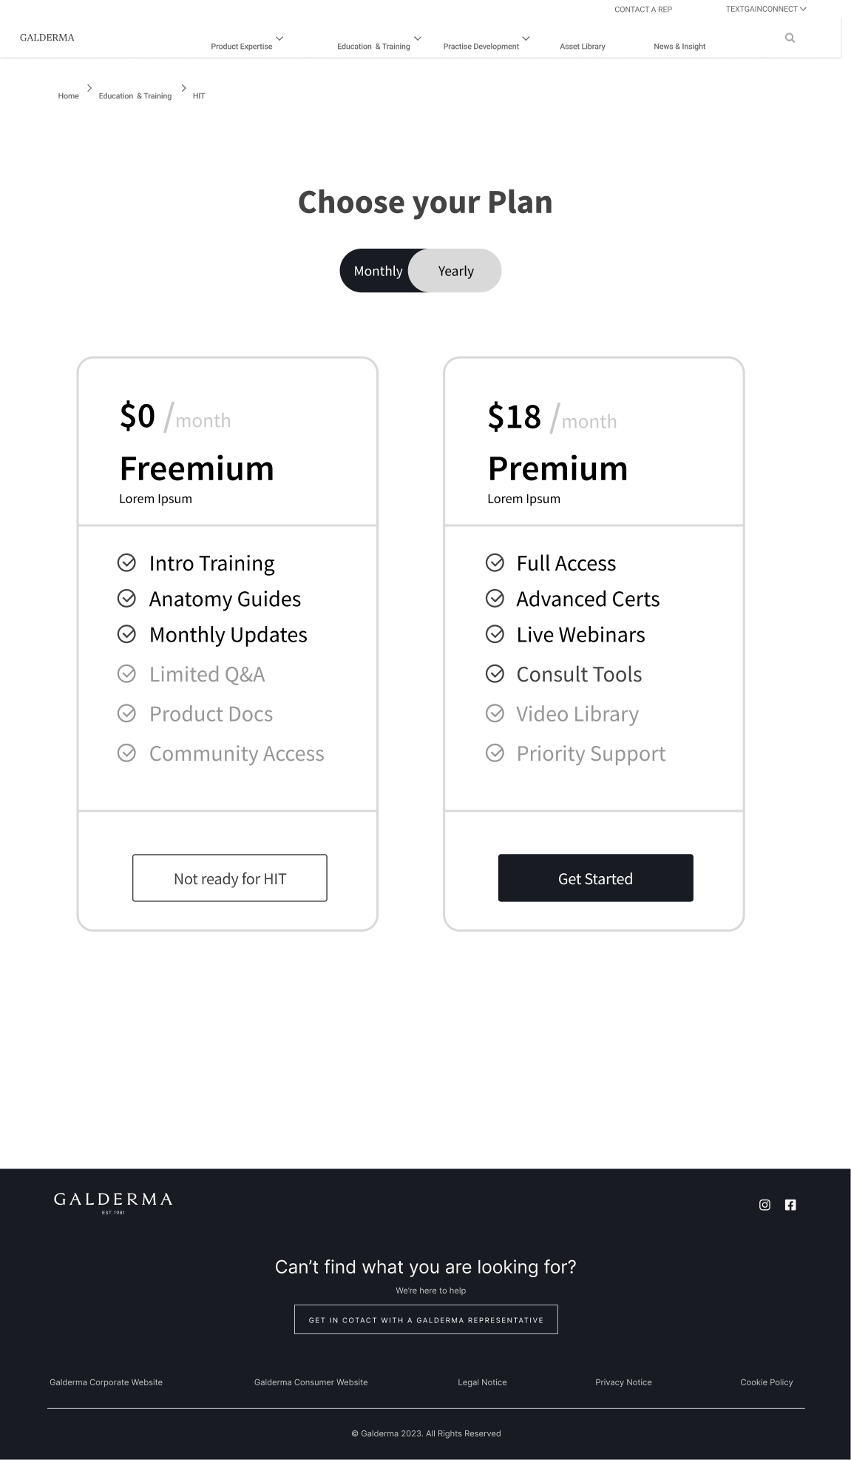
Task: Click check mark next to Community Access
Action: pos(126,753)
